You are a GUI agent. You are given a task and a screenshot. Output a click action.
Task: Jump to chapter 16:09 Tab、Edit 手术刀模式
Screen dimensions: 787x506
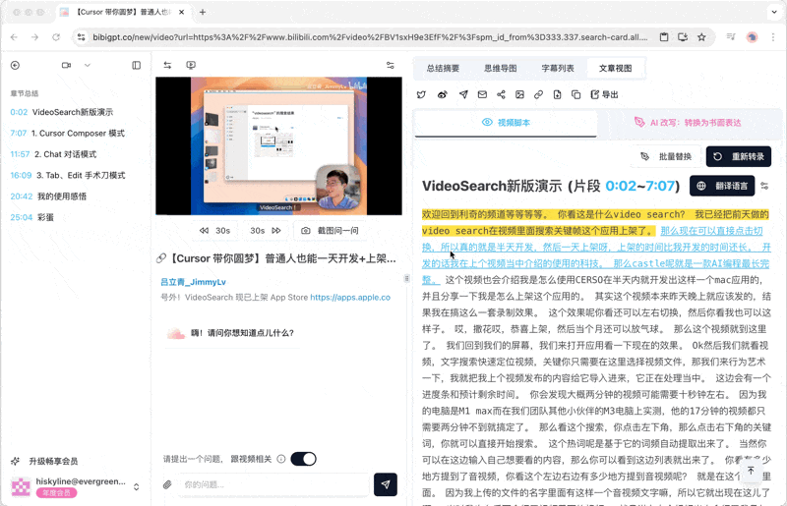(68, 175)
